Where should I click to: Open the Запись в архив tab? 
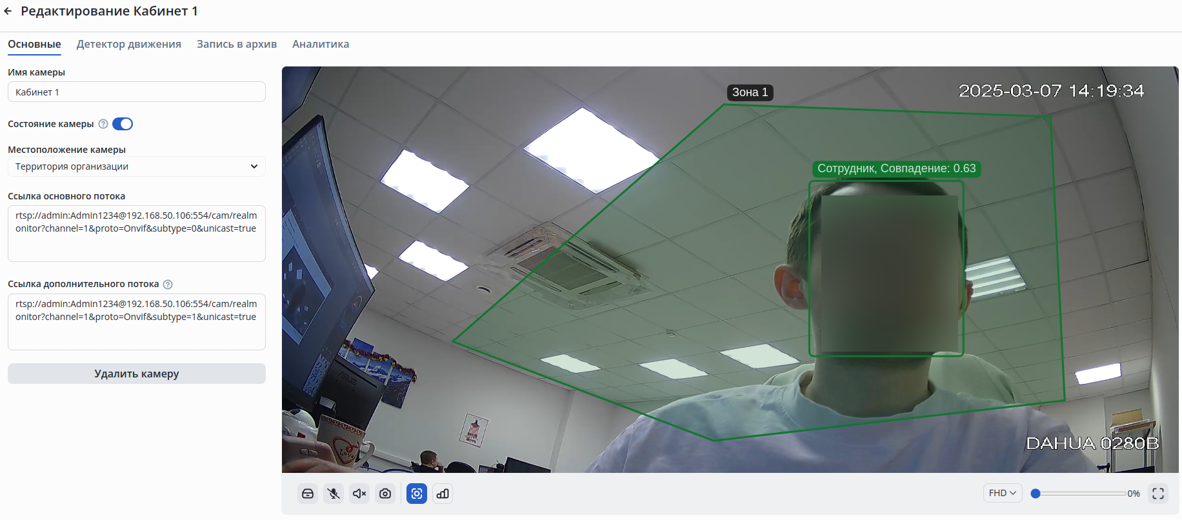[x=237, y=44]
